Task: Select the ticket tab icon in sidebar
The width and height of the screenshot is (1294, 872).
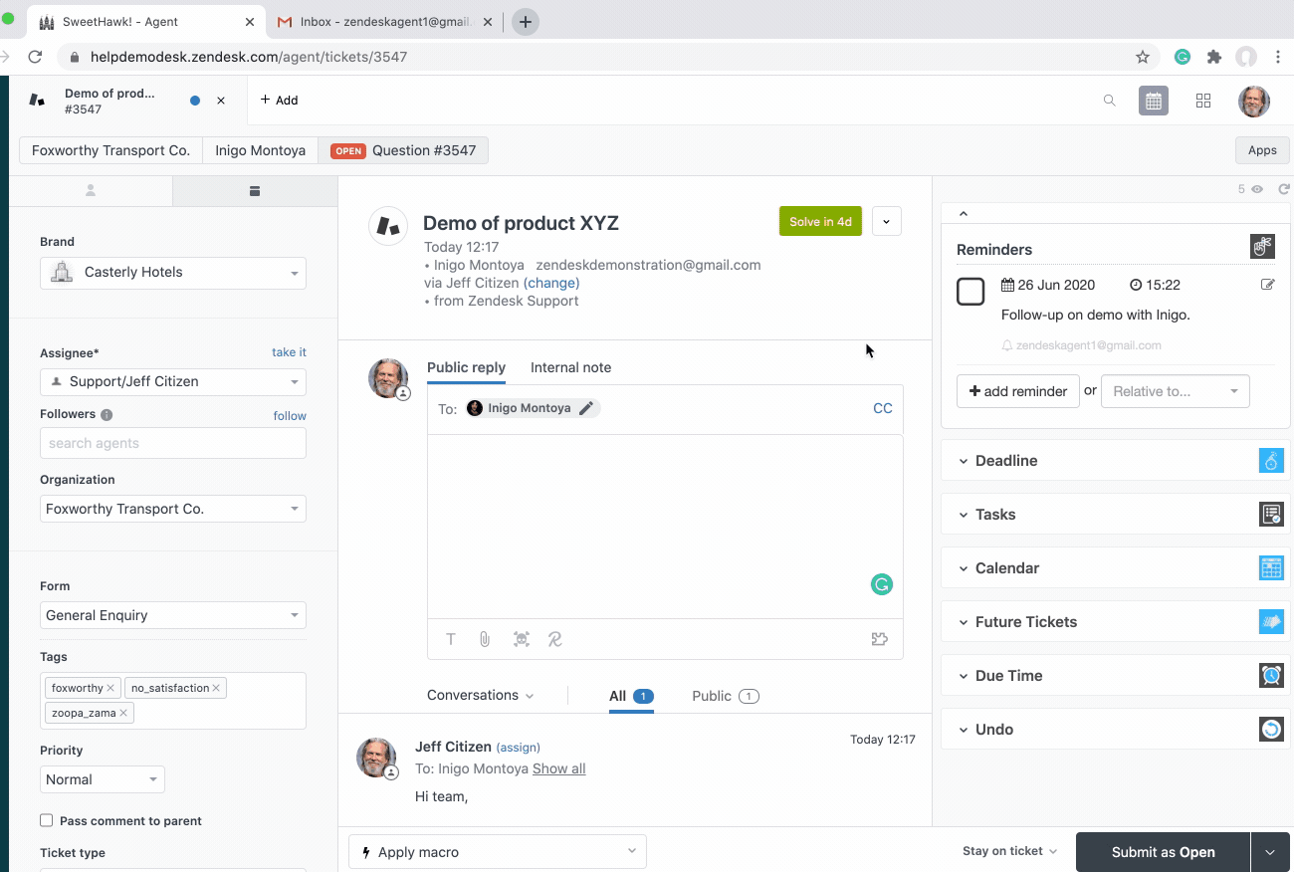Action: coord(255,191)
